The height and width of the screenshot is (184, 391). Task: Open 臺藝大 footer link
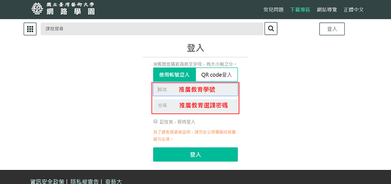pos(113,181)
